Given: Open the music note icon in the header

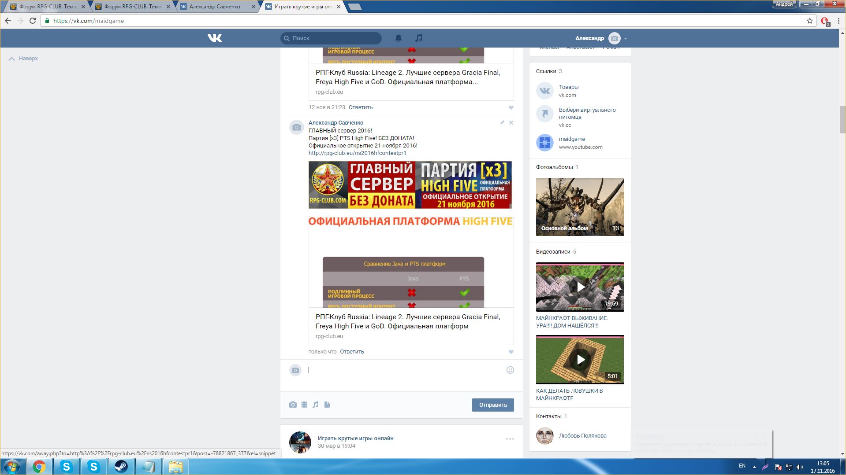Looking at the screenshot, I should 419,38.
